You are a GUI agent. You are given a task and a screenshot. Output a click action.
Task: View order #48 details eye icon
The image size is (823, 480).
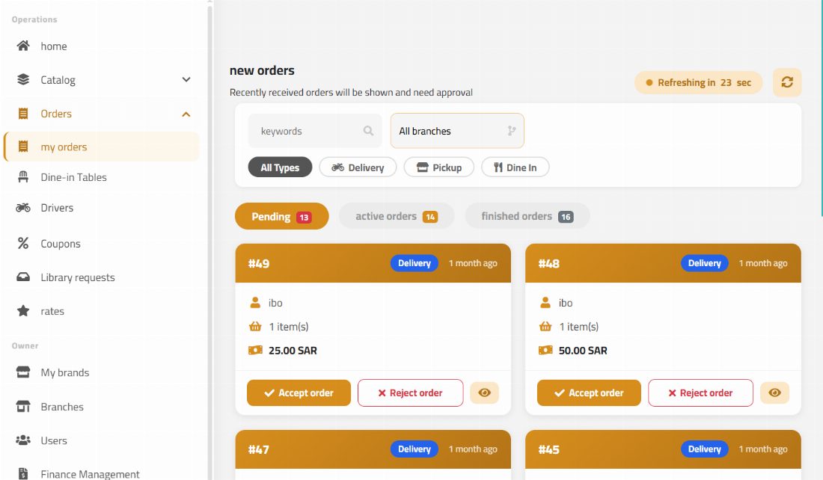[x=774, y=393]
